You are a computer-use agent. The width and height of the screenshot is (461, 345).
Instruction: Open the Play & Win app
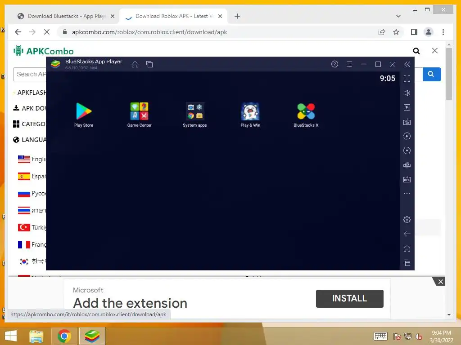click(x=250, y=115)
